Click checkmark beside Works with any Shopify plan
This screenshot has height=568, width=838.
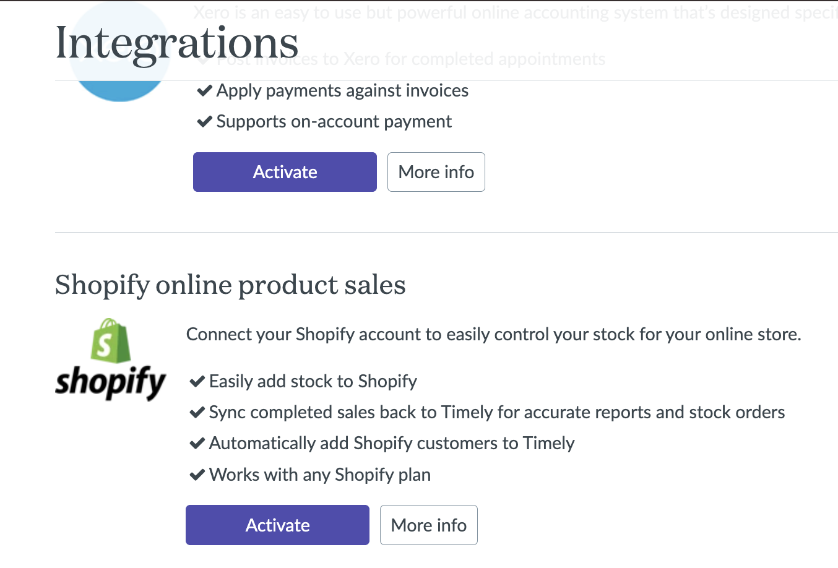(x=197, y=475)
